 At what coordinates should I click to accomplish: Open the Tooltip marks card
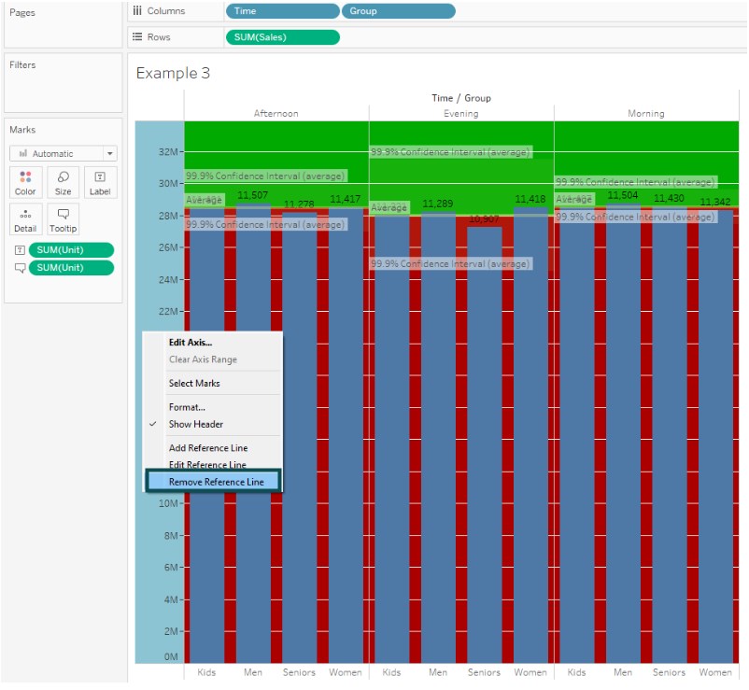(x=63, y=219)
